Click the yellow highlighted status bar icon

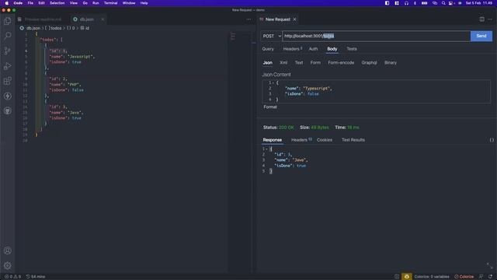coord(407,277)
